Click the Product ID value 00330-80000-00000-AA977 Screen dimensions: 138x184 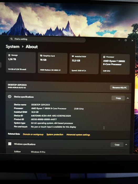[44, 119]
